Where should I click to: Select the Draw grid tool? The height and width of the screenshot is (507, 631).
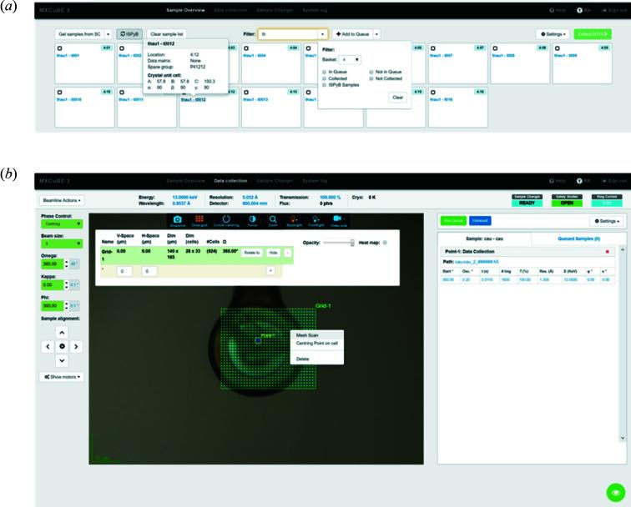pyautogui.click(x=200, y=221)
